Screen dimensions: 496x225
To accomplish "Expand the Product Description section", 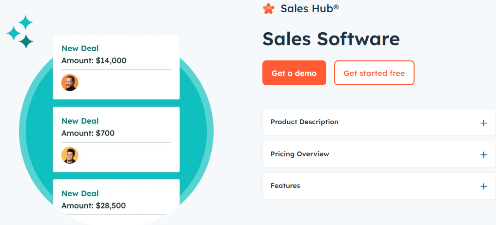I will (x=378, y=122).
